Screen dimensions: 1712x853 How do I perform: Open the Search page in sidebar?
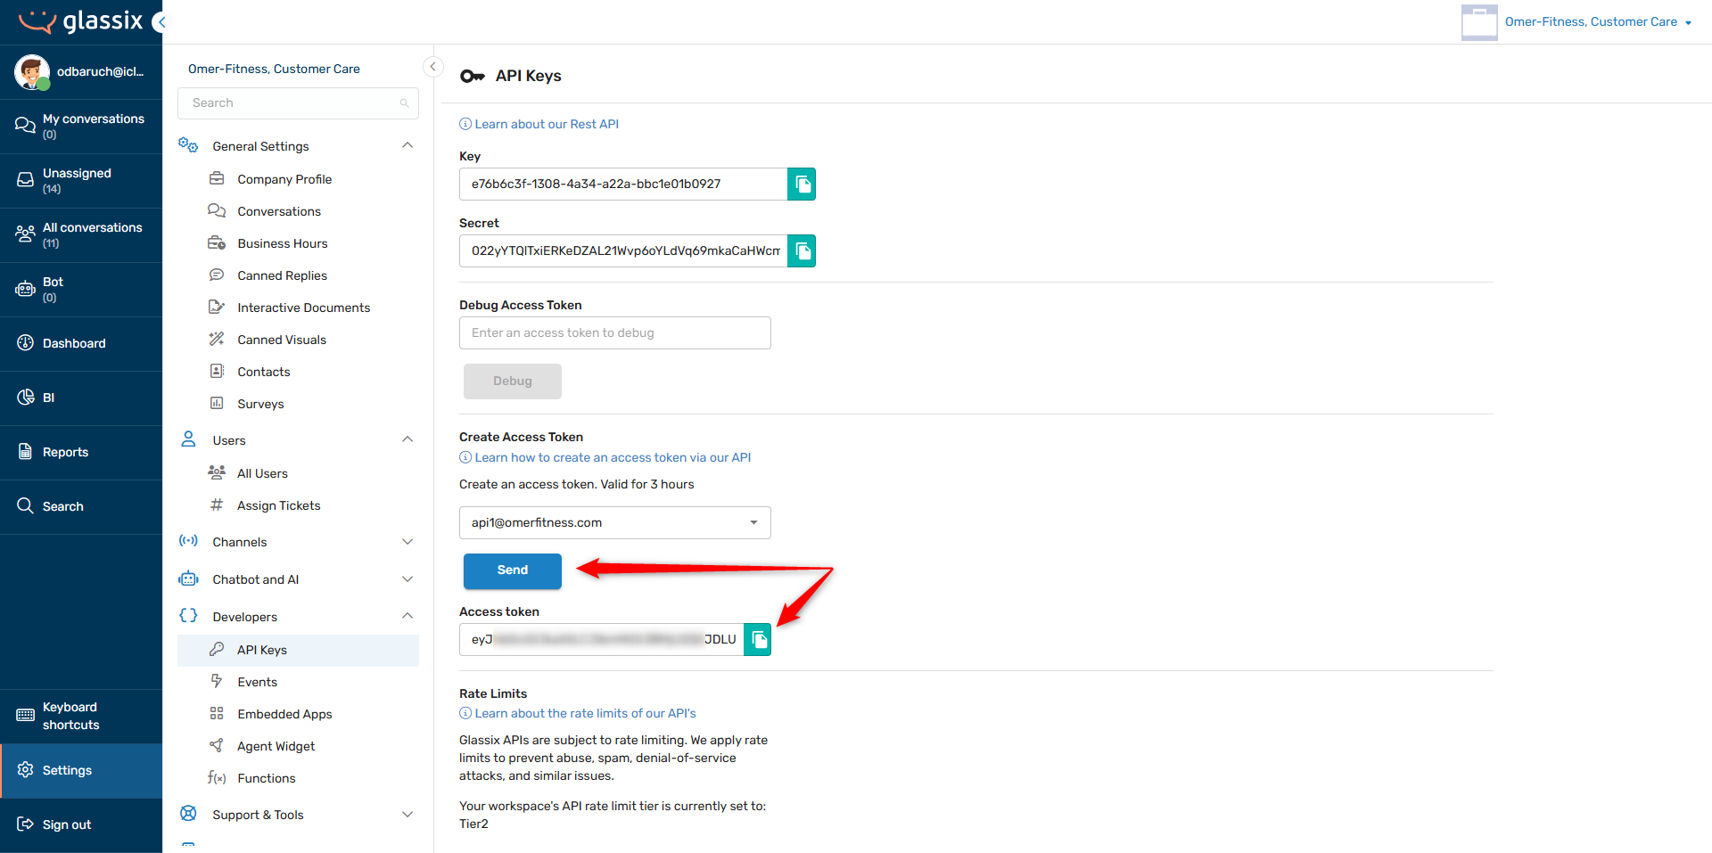click(81, 507)
